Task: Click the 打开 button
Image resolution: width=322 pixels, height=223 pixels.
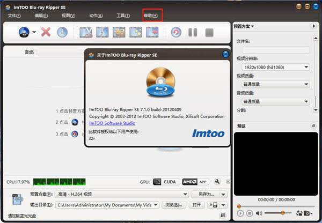Action: pyautogui.click(x=196, y=205)
